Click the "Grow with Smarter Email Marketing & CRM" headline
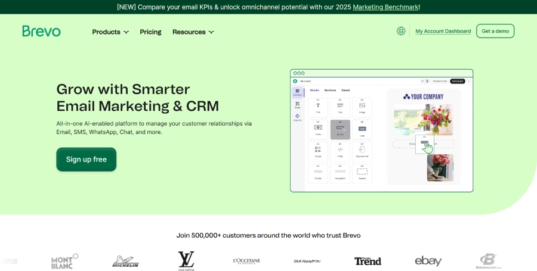 pyautogui.click(x=138, y=98)
